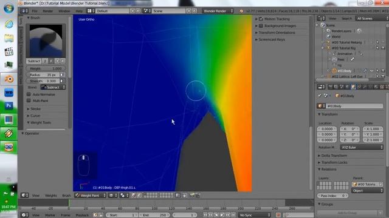Image resolution: width=389 pixels, height=218 pixels.
Task: Click the Pose bone icon in Outliner
Action: (353, 59)
